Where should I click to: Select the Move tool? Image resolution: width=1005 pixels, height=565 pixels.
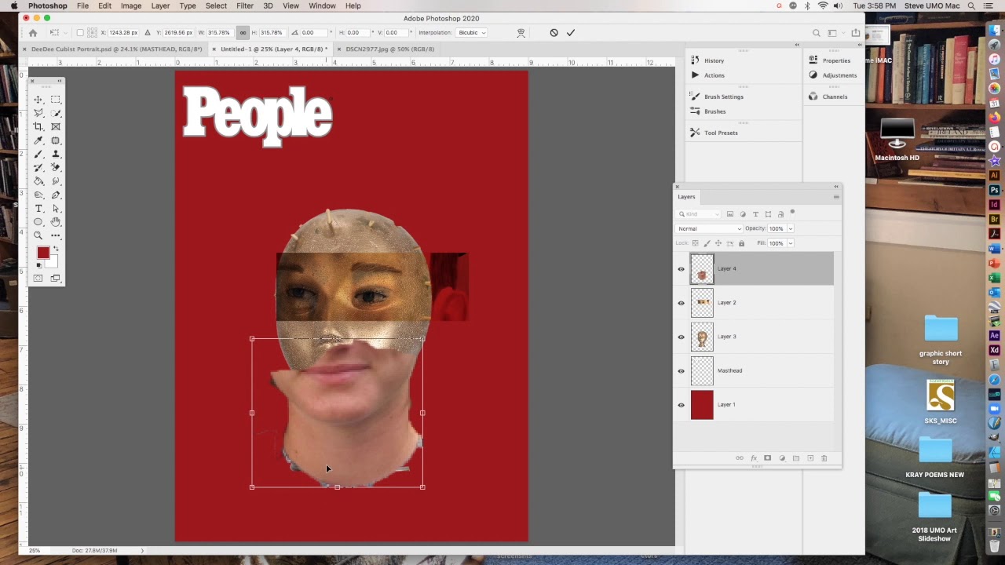coord(38,100)
